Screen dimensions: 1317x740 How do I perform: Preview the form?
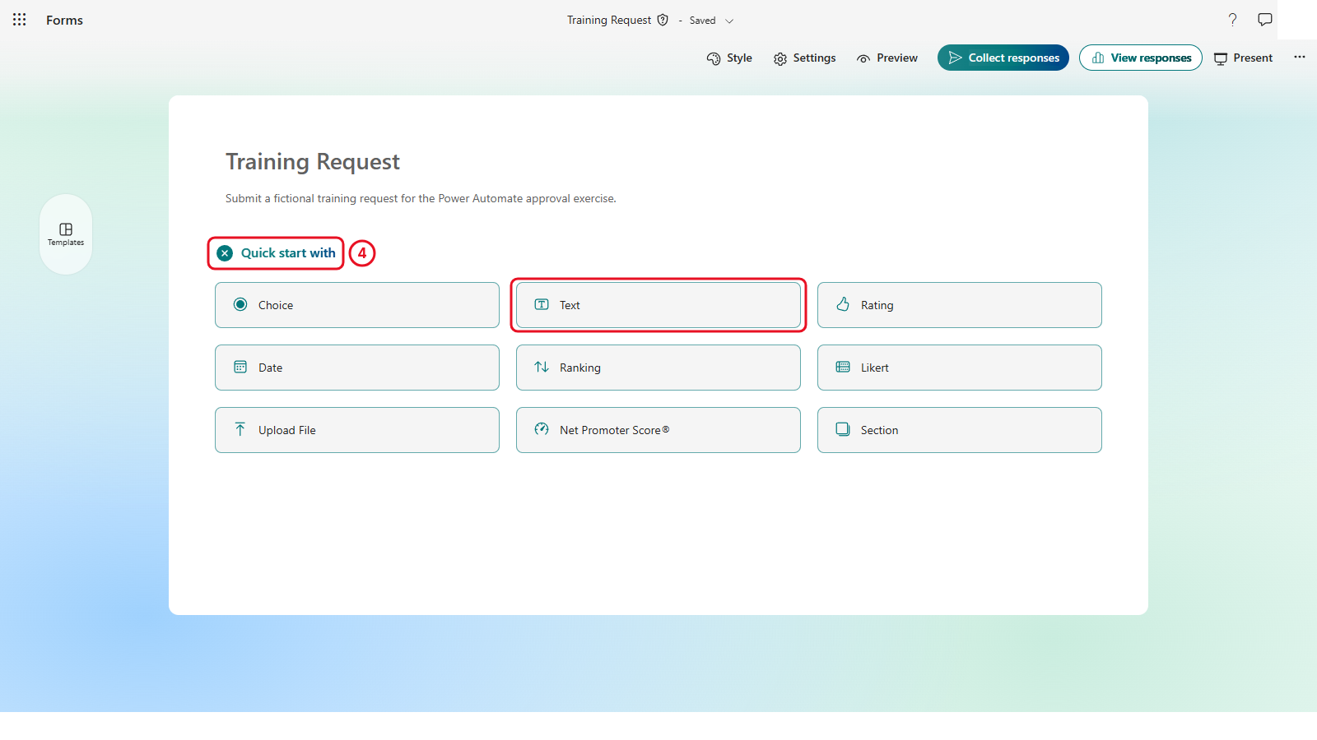(887, 58)
